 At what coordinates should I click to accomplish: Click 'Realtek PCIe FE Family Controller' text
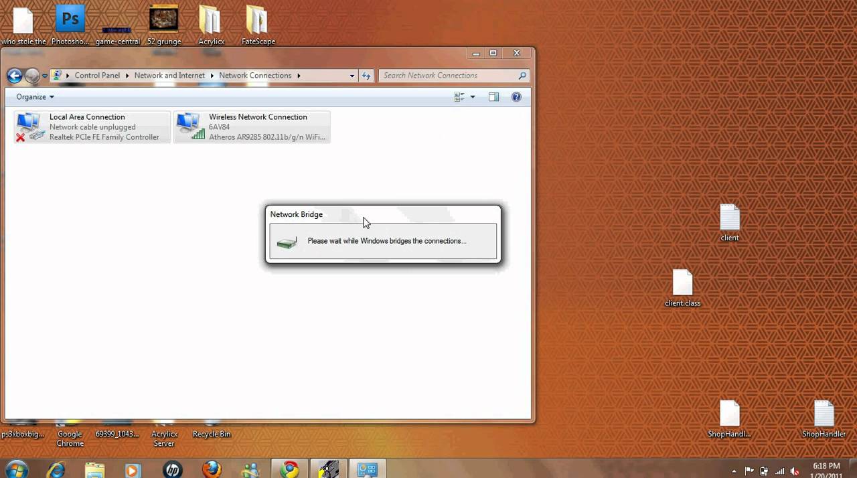[104, 137]
